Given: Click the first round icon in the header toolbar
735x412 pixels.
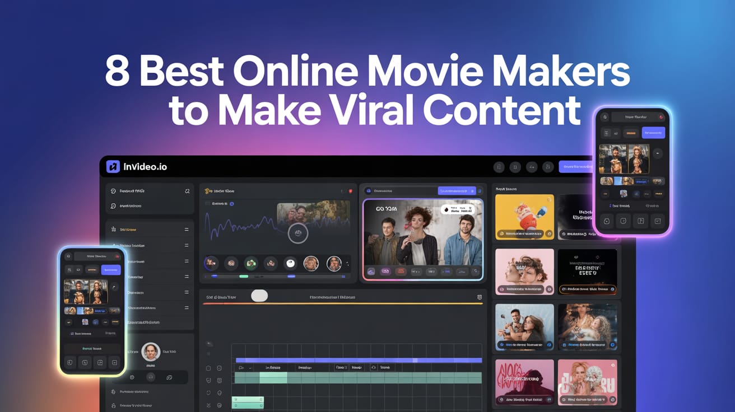Looking at the screenshot, I should tap(499, 167).
